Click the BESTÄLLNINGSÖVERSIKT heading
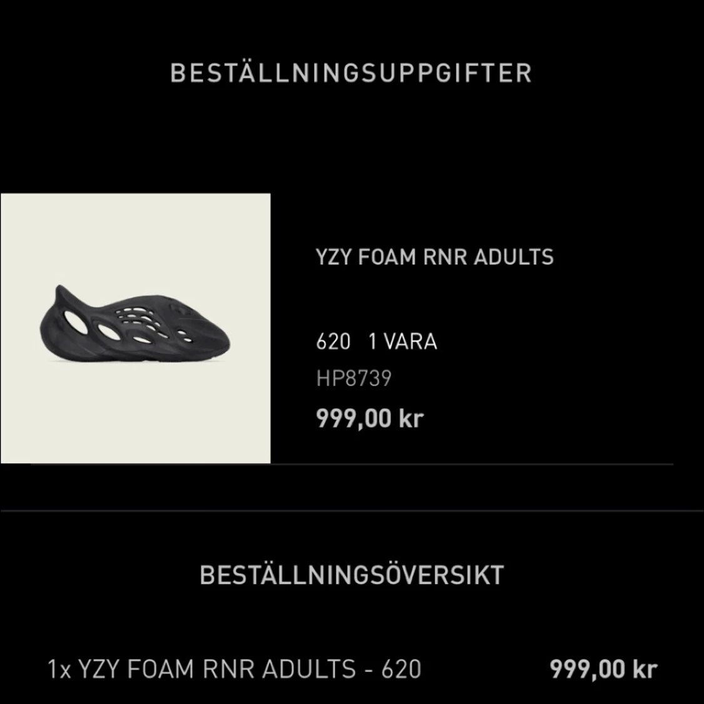This screenshot has width=704, height=704. pyautogui.click(x=352, y=575)
